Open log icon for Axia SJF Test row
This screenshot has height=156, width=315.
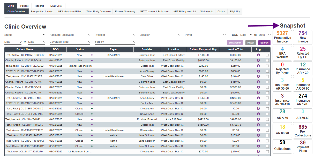point(258,119)
